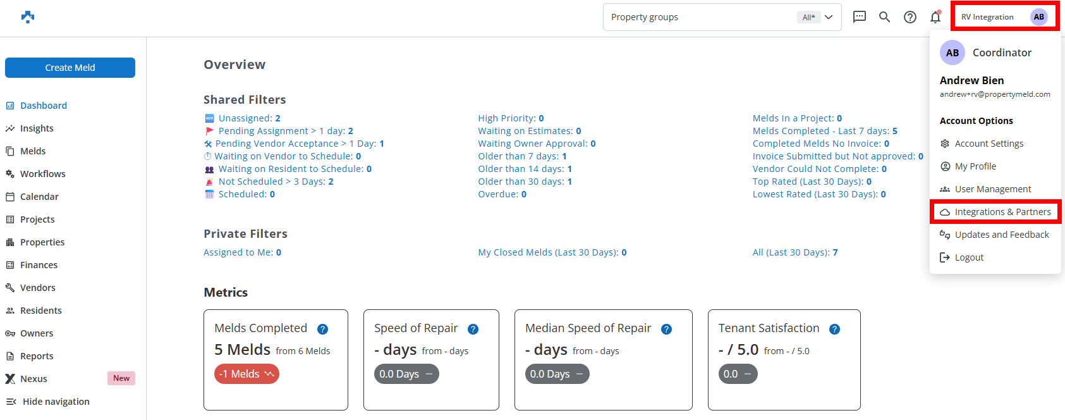The image size is (1065, 420).
Task: Click help icon beside Melds Completed
Action: coord(322,329)
